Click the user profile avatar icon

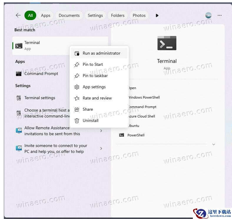[208, 15]
